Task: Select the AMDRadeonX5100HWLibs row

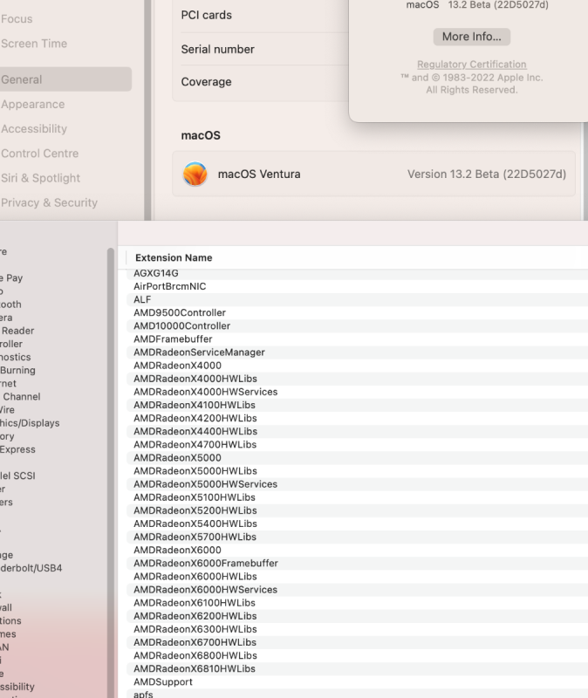Action: 357,497
